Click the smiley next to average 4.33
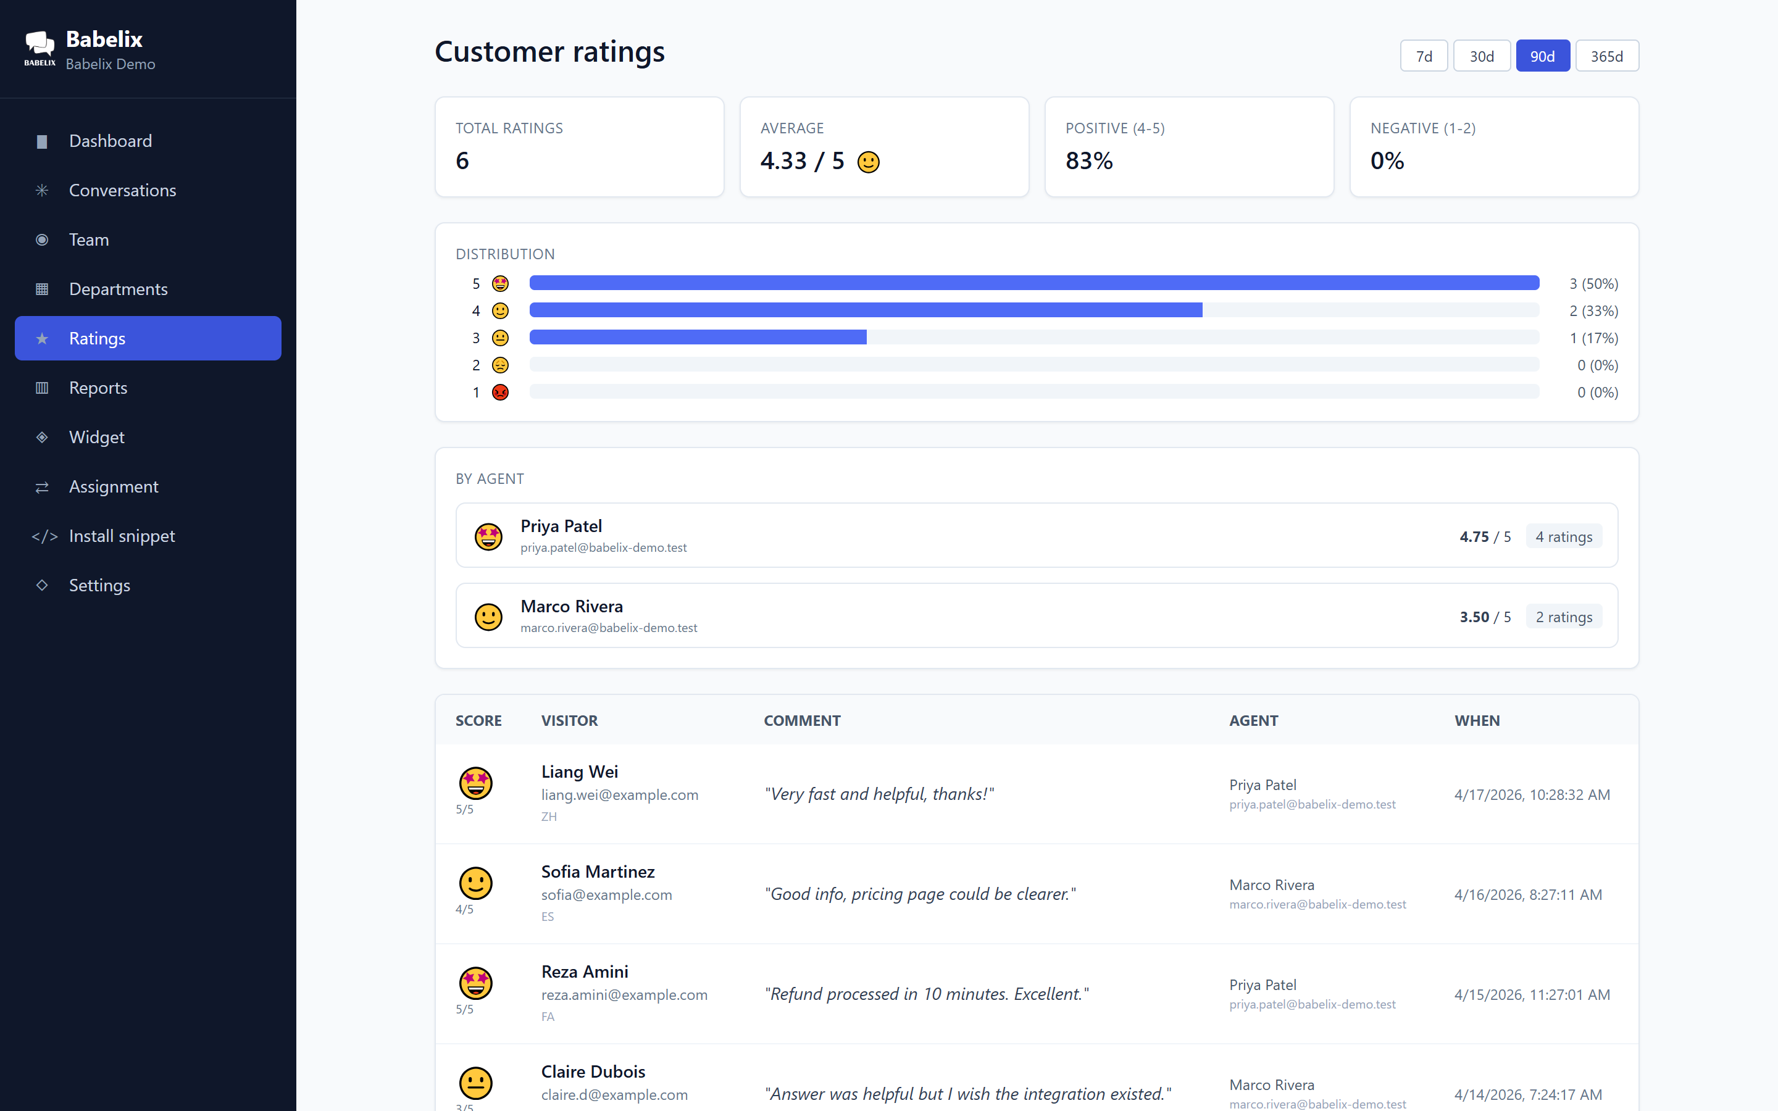1778x1111 pixels. [869, 162]
